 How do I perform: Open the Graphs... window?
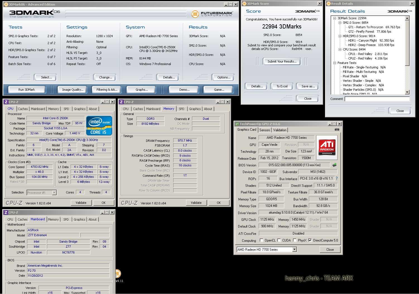[142, 90]
